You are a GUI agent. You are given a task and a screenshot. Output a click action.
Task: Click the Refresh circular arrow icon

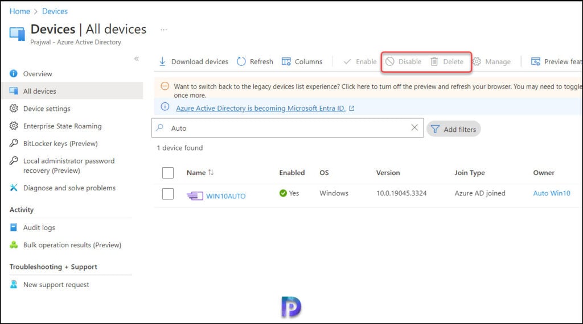pos(241,61)
